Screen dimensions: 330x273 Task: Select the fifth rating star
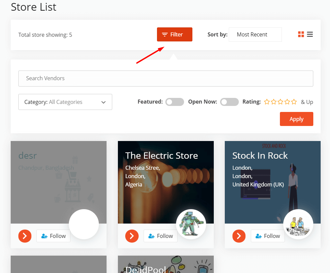pos(294,102)
